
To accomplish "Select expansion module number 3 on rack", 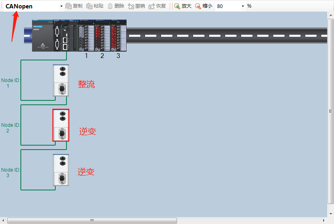I will coord(118,37).
